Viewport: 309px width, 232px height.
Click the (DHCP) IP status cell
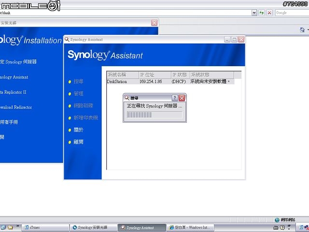(179, 82)
